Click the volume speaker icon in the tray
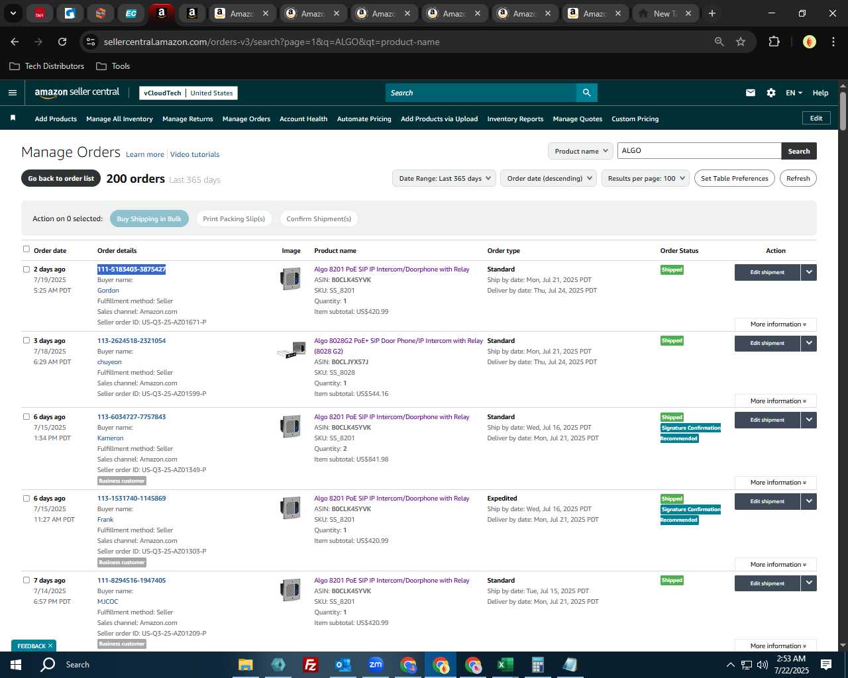The width and height of the screenshot is (848, 678). pos(762,665)
